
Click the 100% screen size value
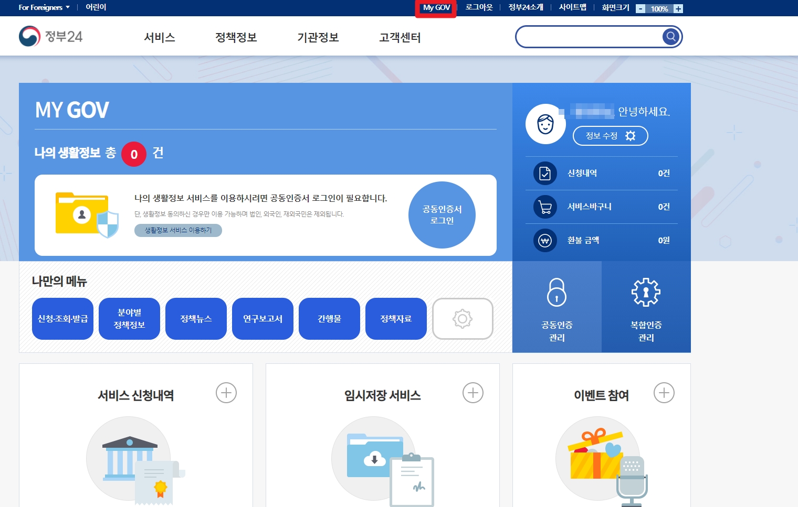(659, 9)
